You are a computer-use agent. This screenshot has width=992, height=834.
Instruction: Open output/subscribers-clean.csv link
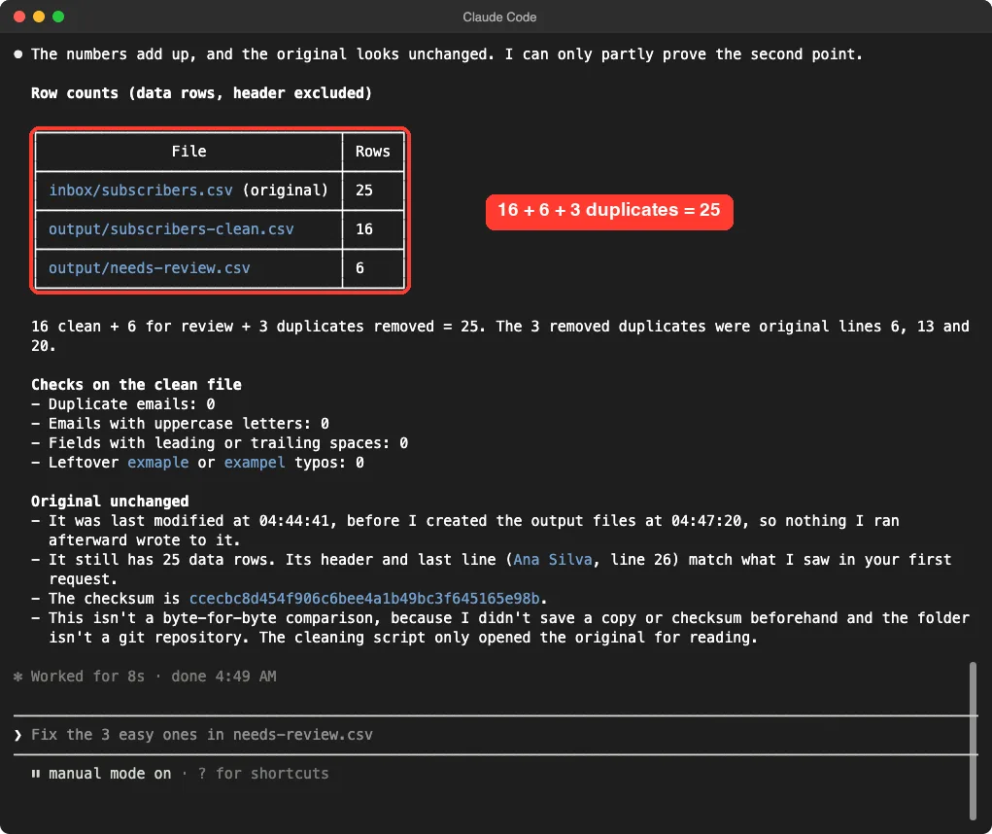point(171,229)
